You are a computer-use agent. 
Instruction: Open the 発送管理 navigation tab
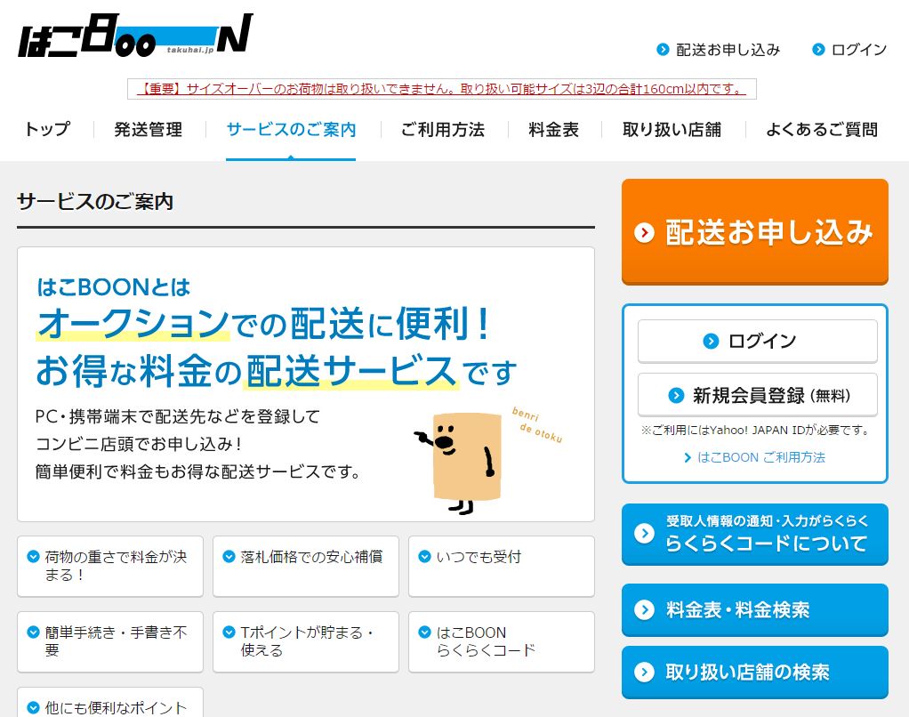click(x=148, y=129)
